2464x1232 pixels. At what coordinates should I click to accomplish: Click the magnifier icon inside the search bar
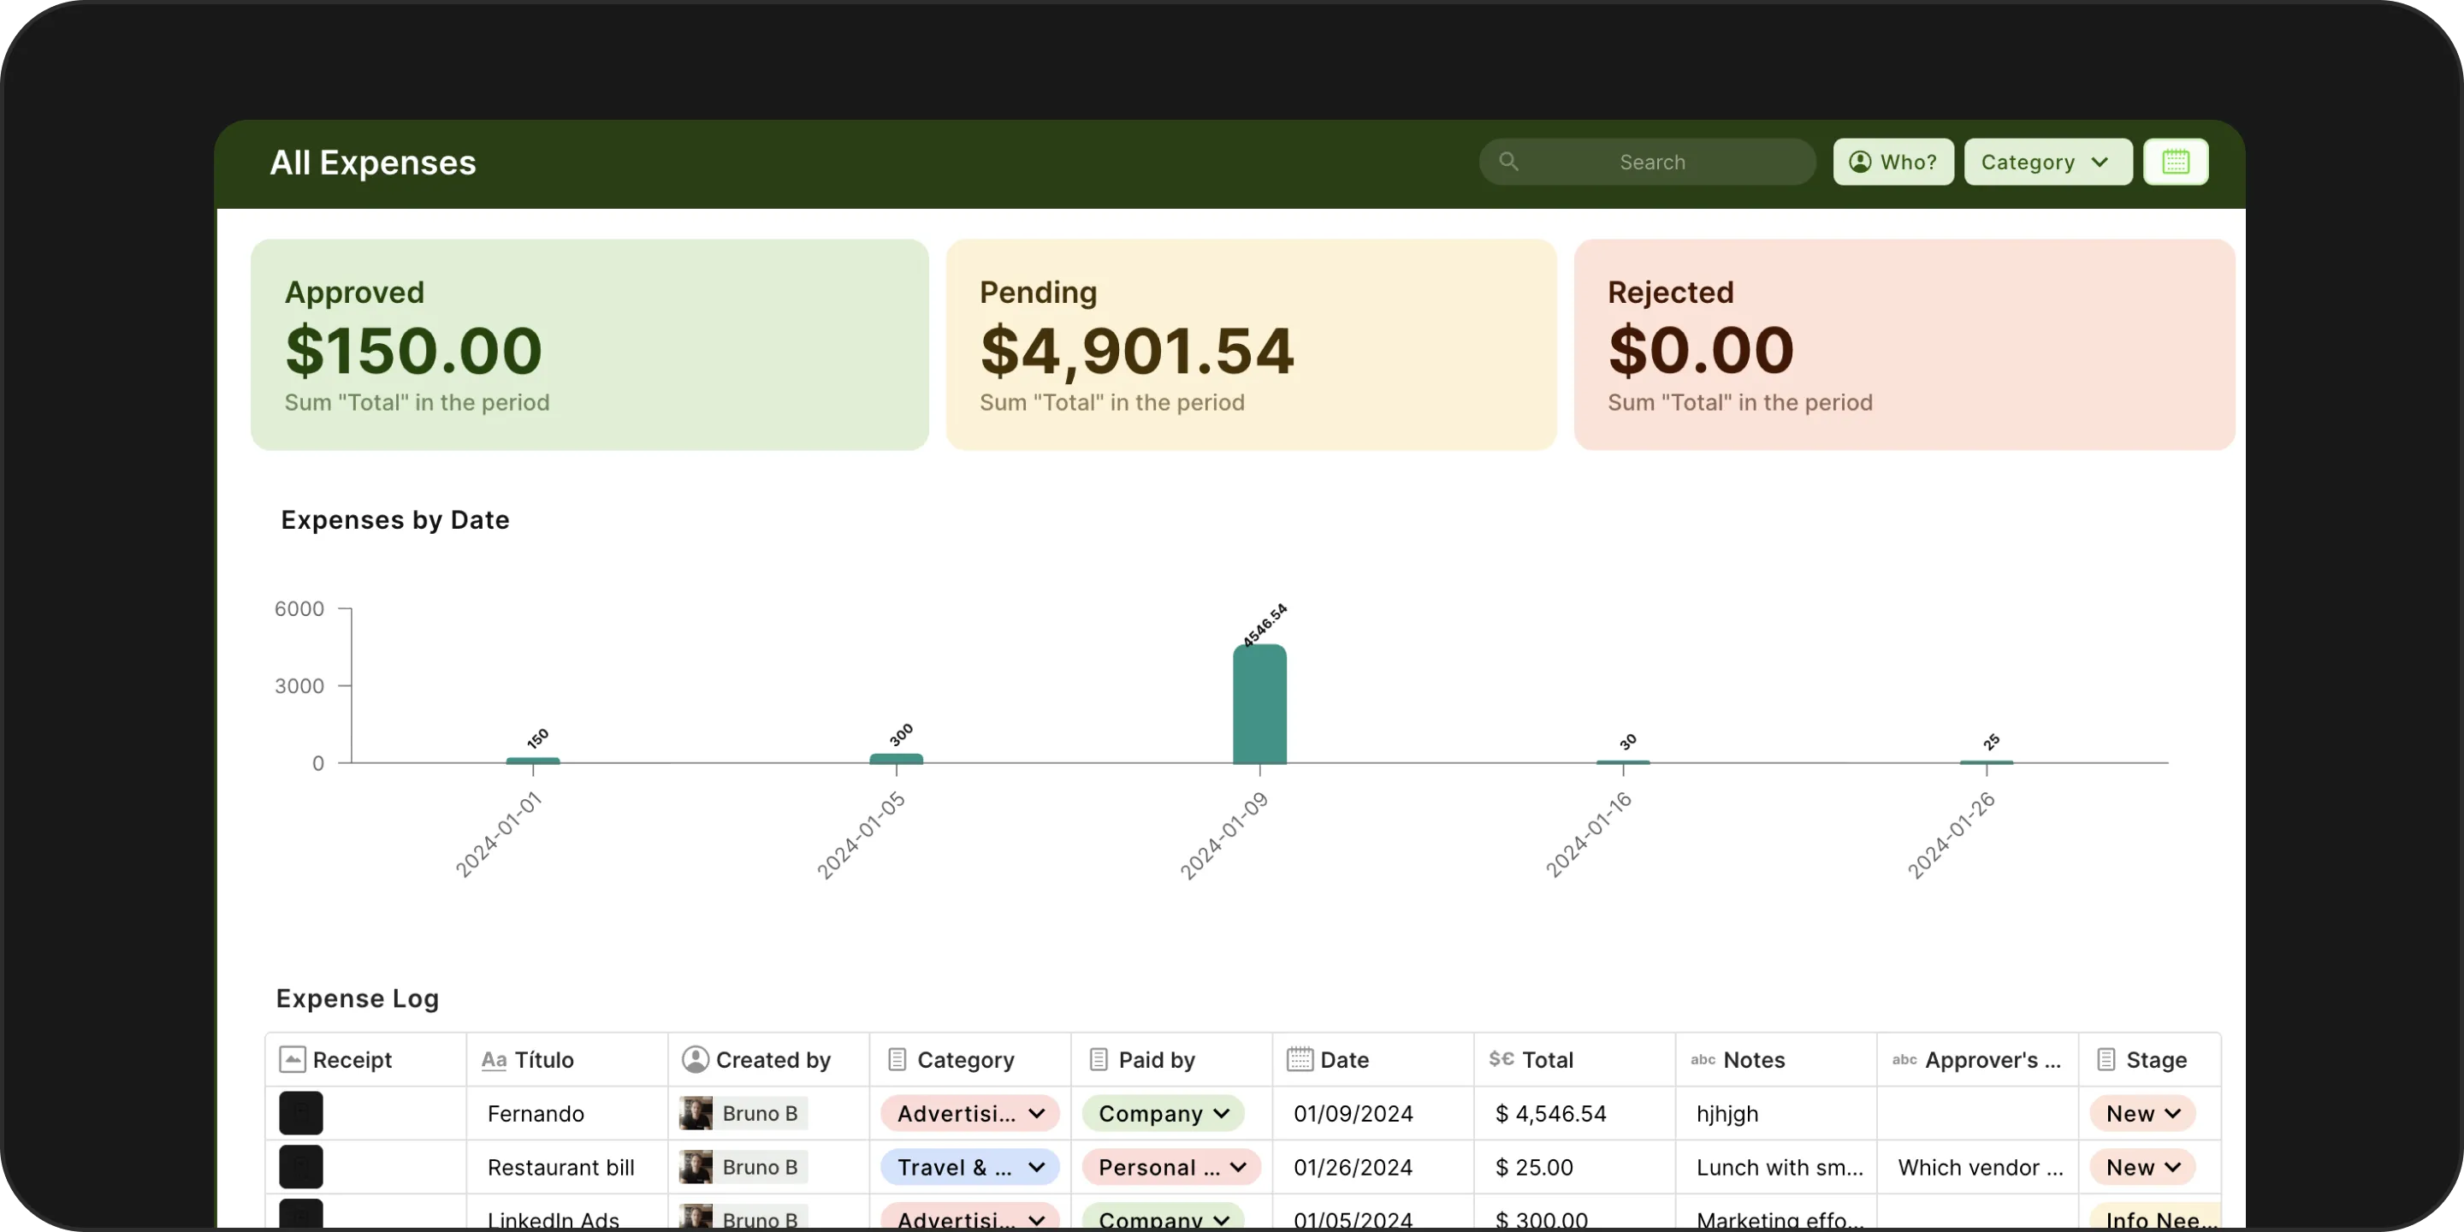(x=1509, y=162)
